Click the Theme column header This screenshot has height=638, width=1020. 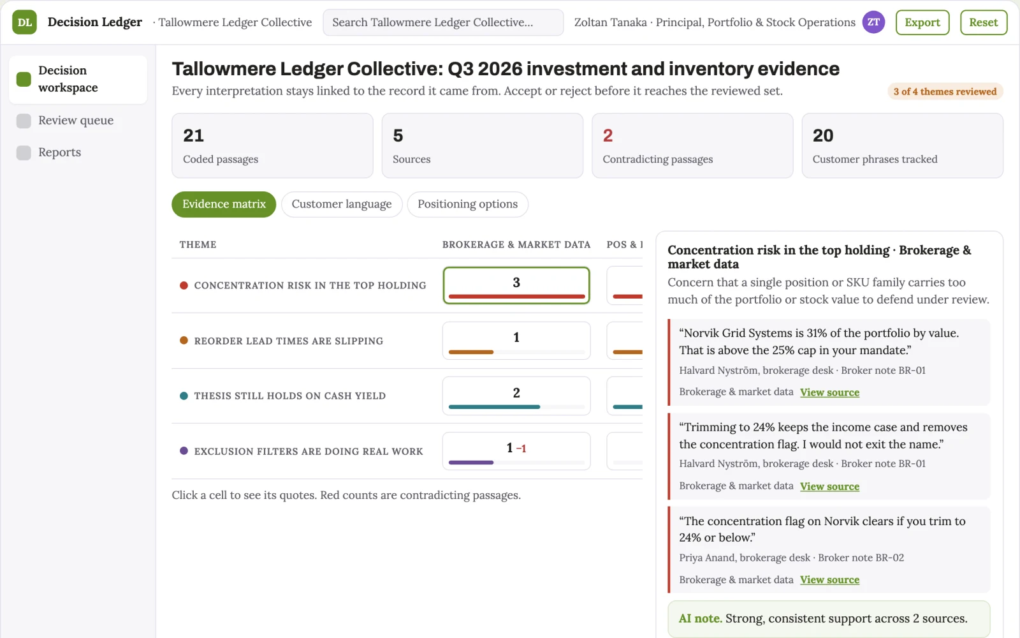pos(198,244)
